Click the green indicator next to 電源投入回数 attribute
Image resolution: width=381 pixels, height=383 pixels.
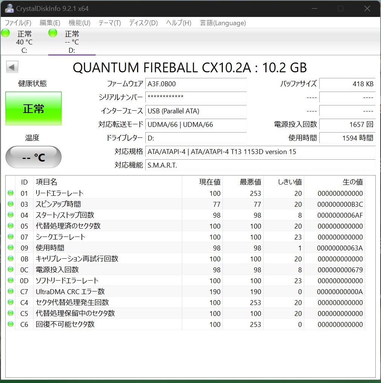10,270
